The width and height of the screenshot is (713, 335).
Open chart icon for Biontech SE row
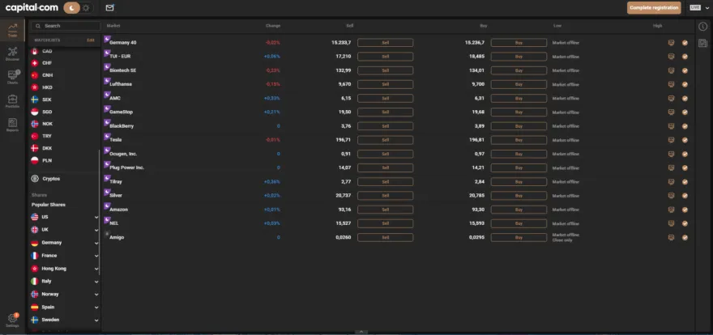click(x=671, y=70)
